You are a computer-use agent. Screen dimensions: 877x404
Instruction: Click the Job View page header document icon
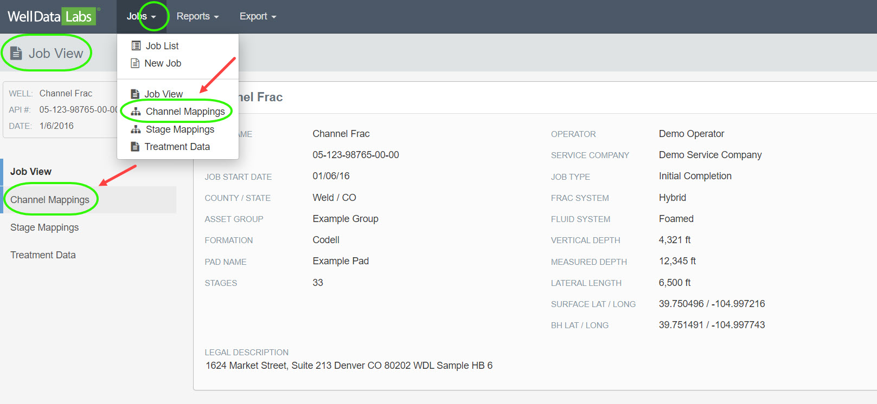click(16, 53)
